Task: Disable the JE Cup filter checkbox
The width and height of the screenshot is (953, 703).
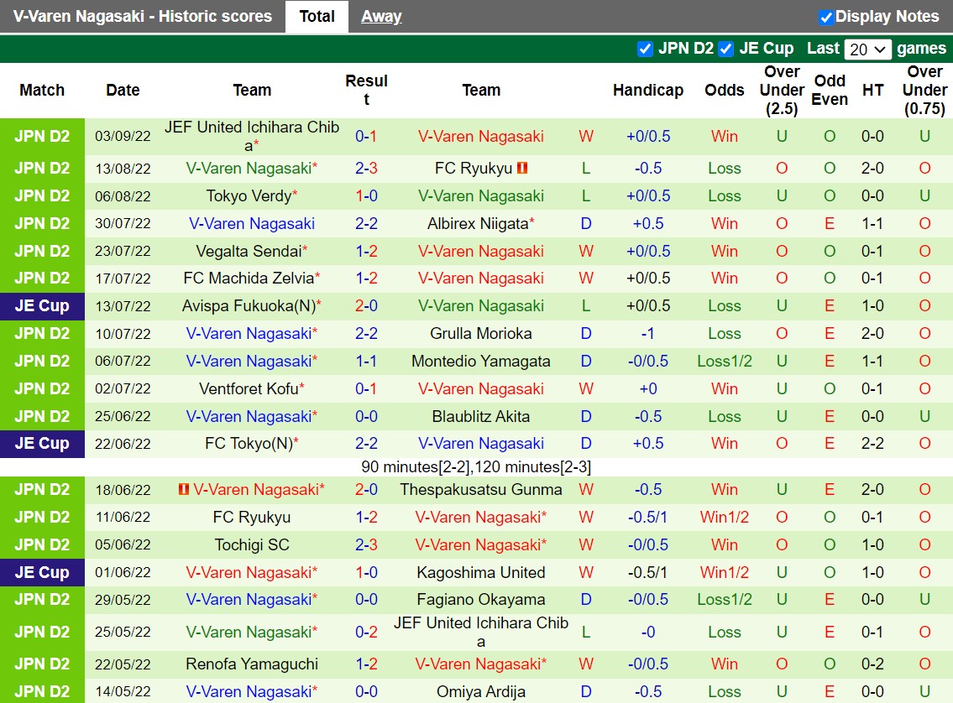Action: (725, 49)
